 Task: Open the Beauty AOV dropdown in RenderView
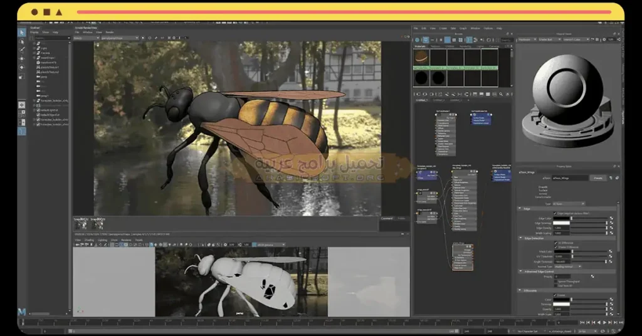(x=87, y=38)
